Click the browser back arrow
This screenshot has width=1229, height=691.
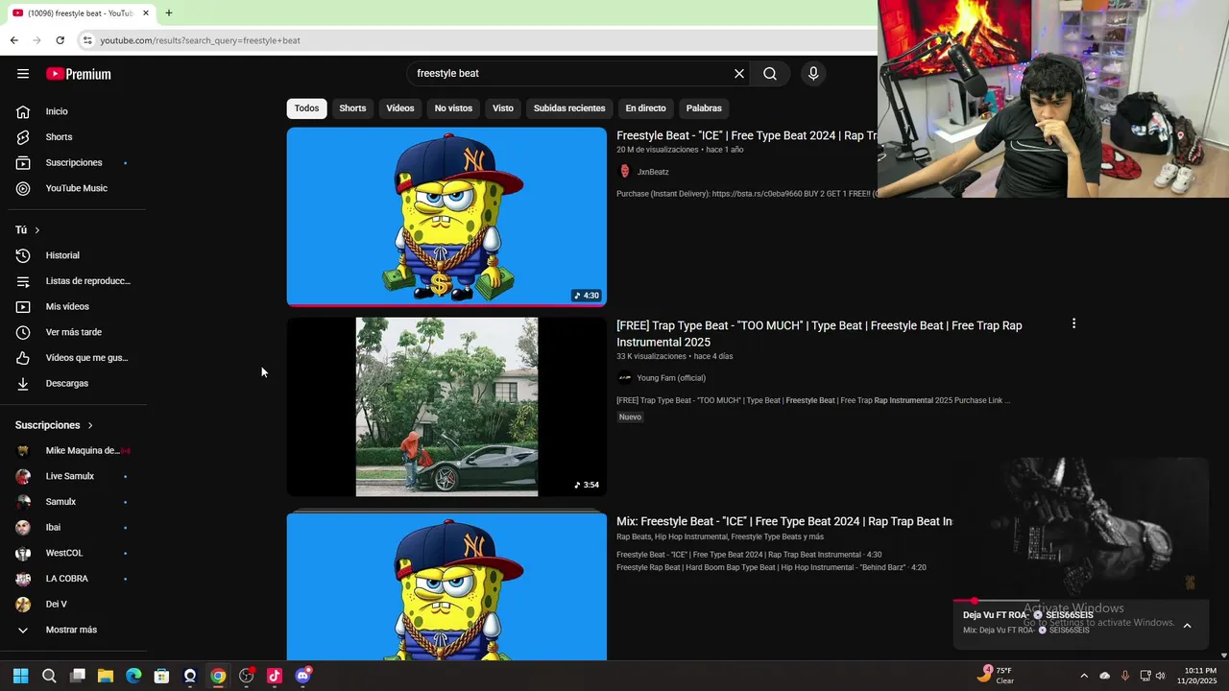[x=13, y=40]
